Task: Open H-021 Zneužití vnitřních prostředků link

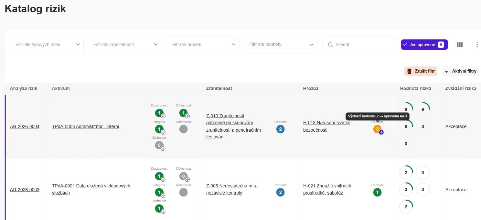Action: [327, 189]
